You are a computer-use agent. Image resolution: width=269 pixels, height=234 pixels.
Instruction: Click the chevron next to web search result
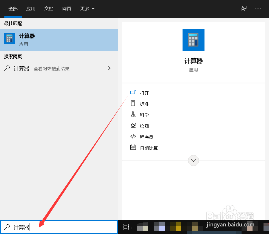(x=109, y=68)
